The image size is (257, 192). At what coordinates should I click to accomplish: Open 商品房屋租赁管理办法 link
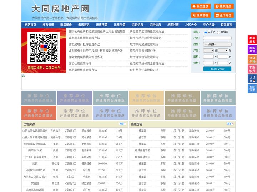pyautogui.click(x=83, y=70)
